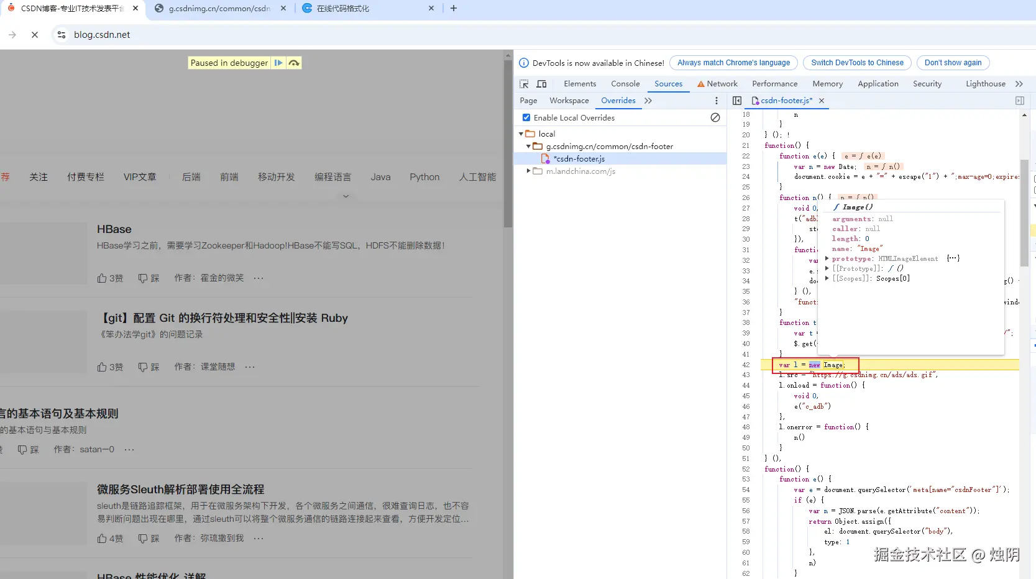Expand the CSDN category navigation chevron
This screenshot has height=579, width=1036.
point(346,196)
